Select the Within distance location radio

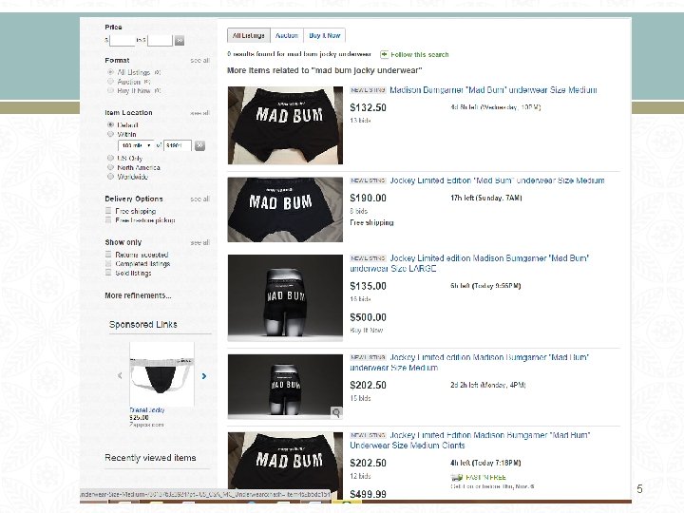pyautogui.click(x=110, y=134)
